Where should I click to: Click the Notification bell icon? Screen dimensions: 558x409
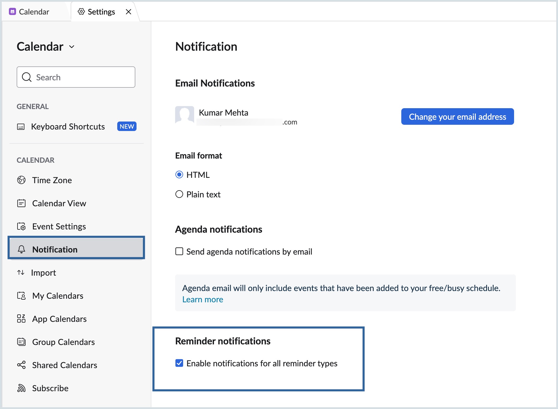point(21,249)
